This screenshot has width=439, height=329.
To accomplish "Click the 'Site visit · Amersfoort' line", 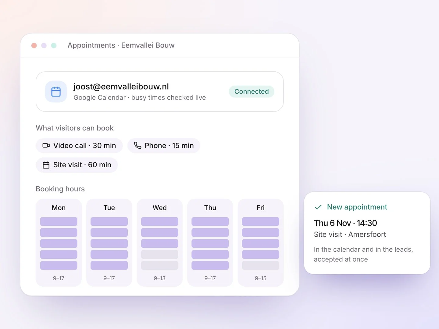I will pyautogui.click(x=350, y=234).
